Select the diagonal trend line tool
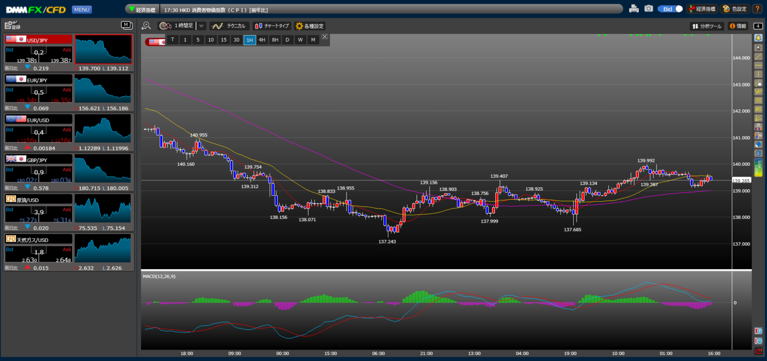767x361 pixels. click(x=759, y=56)
